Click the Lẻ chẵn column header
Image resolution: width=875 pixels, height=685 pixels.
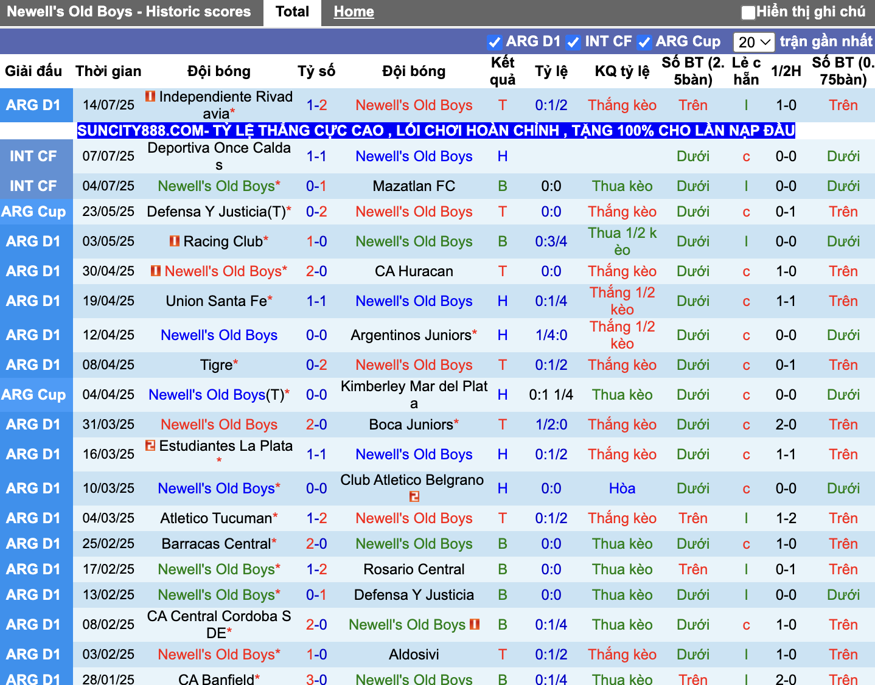pyautogui.click(x=746, y=71)
